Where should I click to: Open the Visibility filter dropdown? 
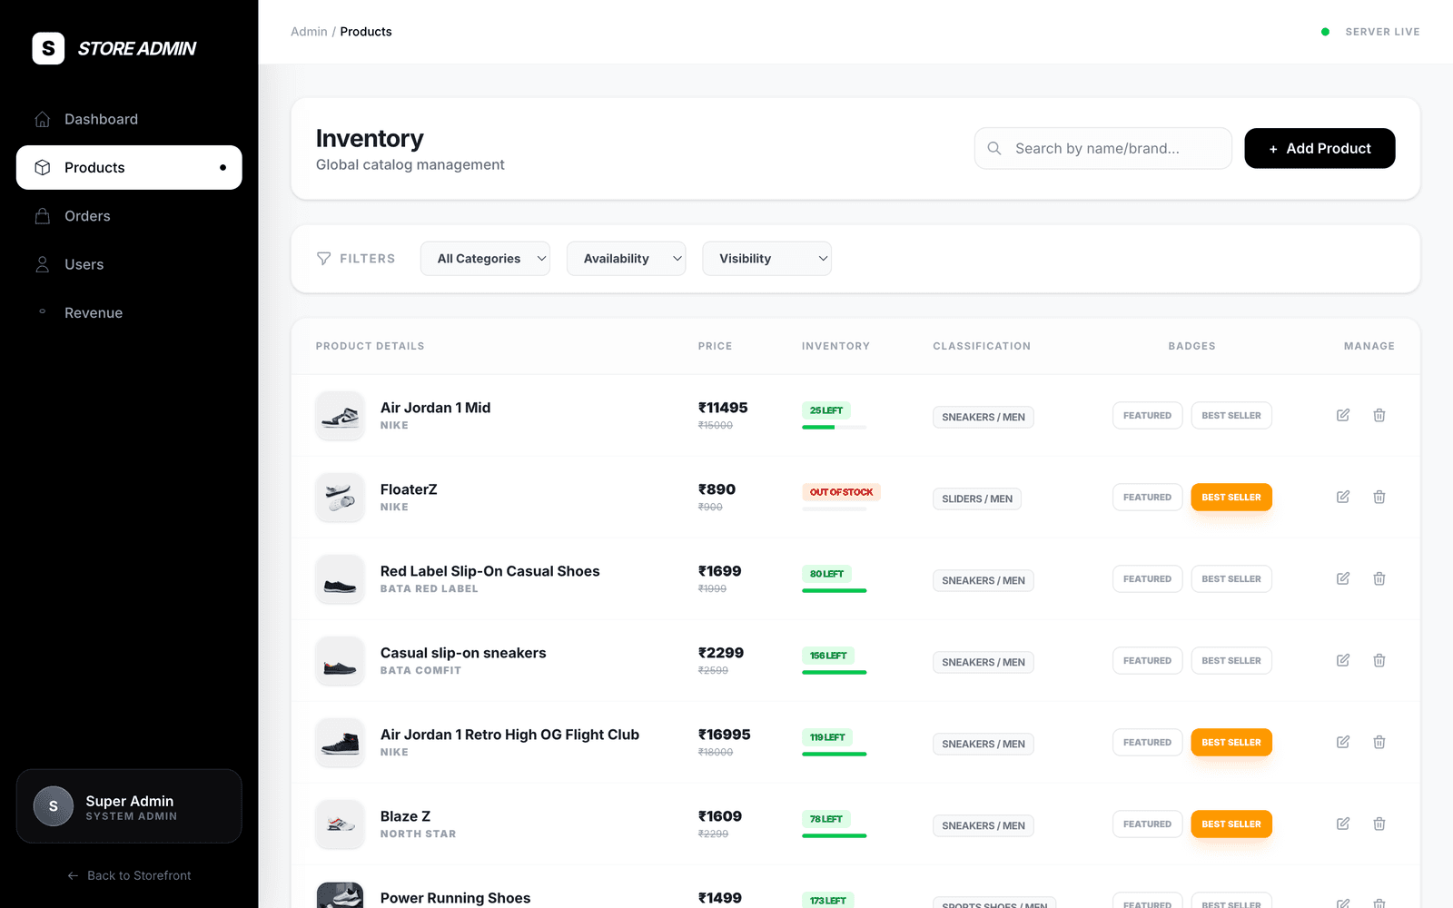point(766,259)
